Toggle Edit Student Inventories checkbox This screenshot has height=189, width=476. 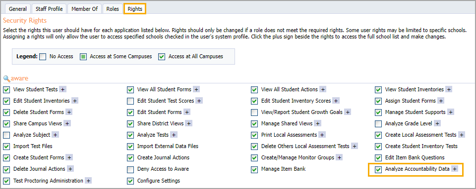6,101
